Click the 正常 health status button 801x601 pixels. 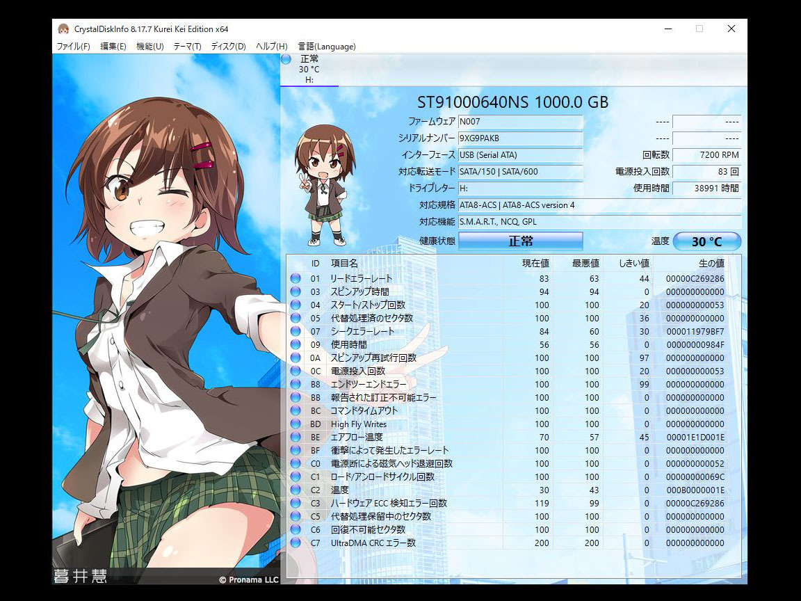pyautogui.click(x=521, y=241)
